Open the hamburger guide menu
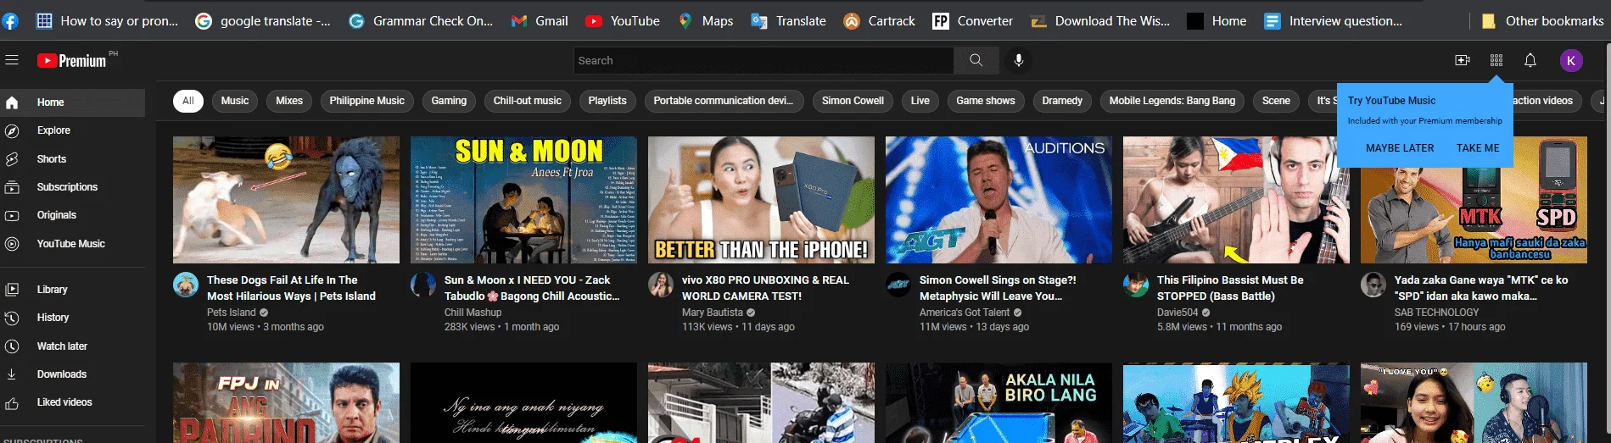Screen dimensions: 1611x443 [12, 60]
